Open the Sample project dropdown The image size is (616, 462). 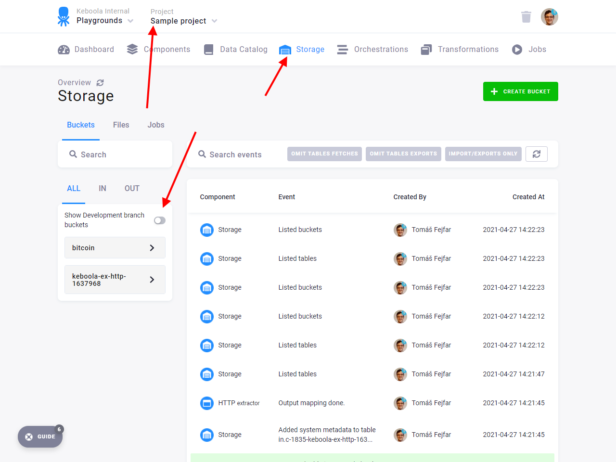(x=184, y=21)
